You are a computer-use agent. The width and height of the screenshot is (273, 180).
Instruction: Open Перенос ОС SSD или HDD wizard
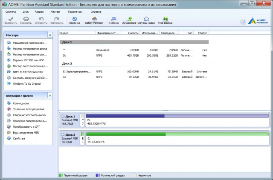click(x=26, y=60)
